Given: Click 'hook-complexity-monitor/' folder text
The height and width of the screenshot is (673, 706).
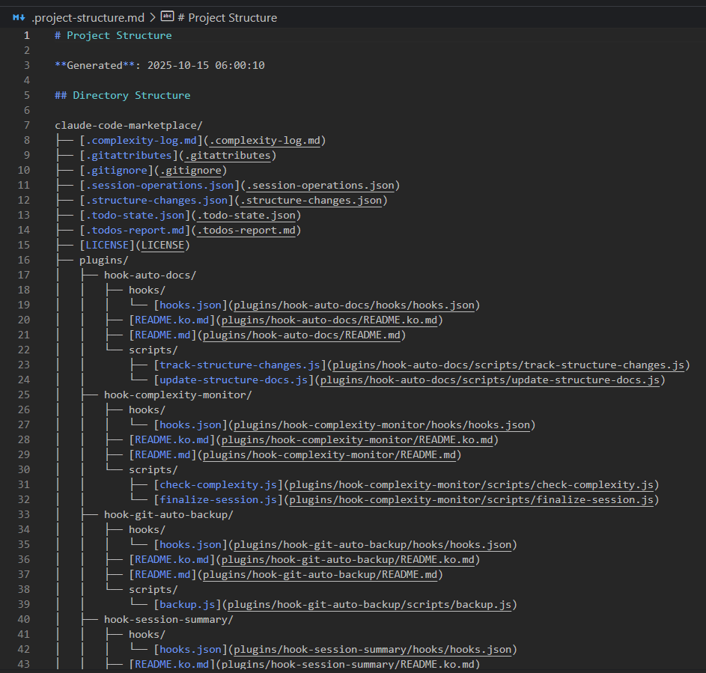Looking at the screenshot, I should (178, 395).
